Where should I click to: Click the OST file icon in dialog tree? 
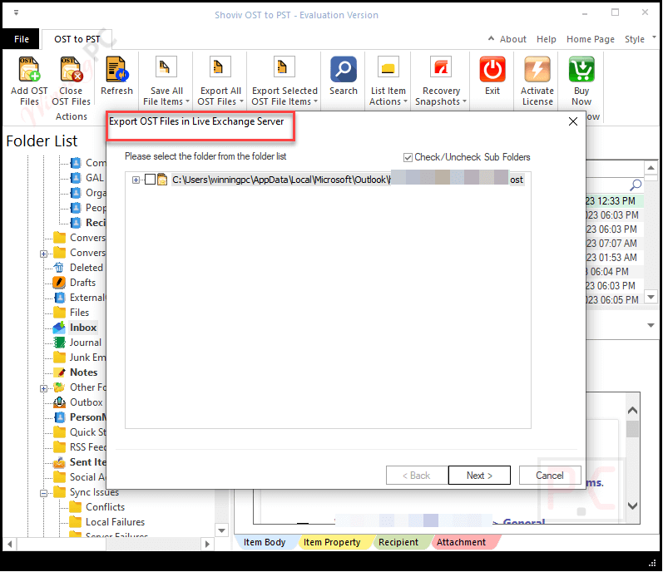[x=162, y=180]
